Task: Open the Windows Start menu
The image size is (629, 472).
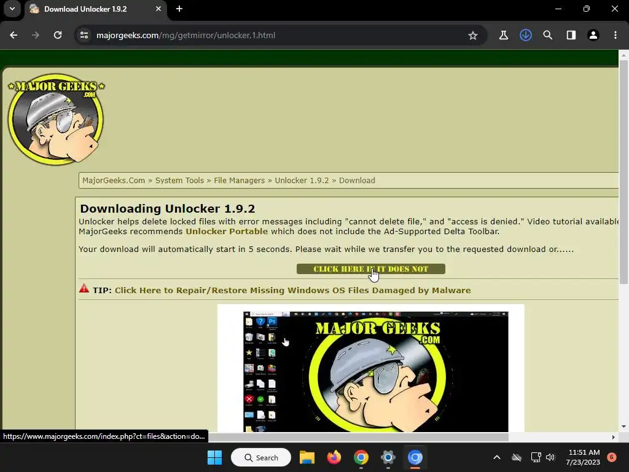Action: click(214, 457)
